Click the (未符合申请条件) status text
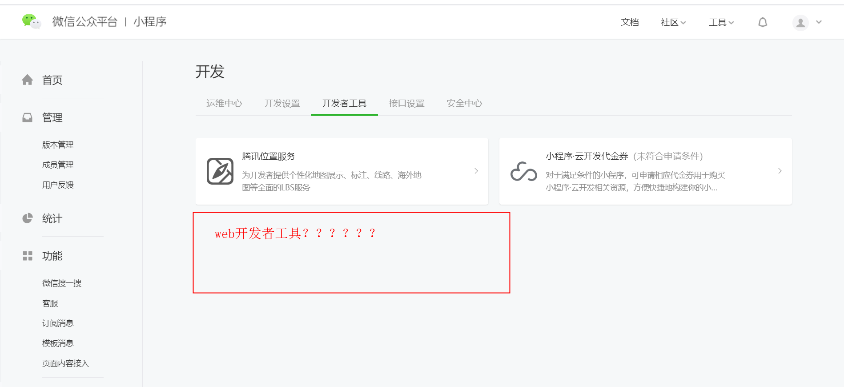The image size is (844, 387). click(x=668, y=156)
